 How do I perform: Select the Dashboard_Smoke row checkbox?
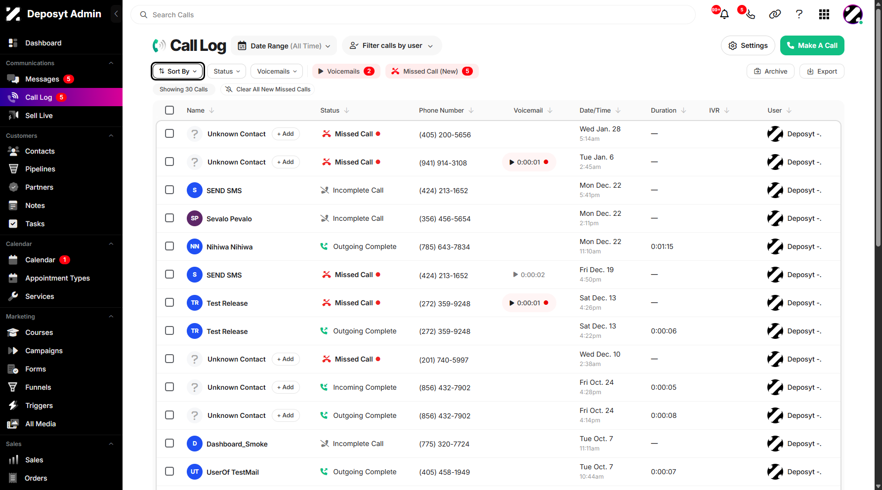point(169,443)
